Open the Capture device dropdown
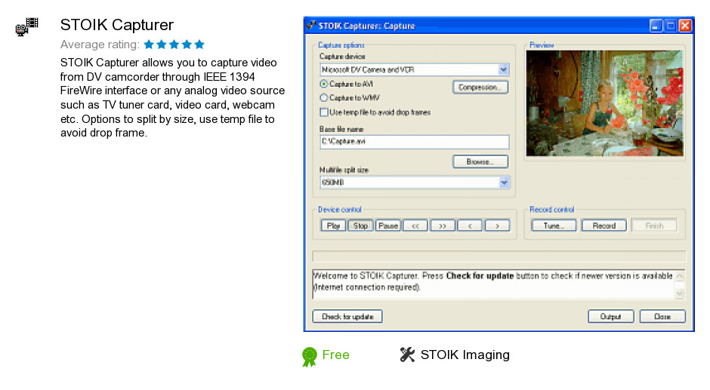 (x=503, y=69)
